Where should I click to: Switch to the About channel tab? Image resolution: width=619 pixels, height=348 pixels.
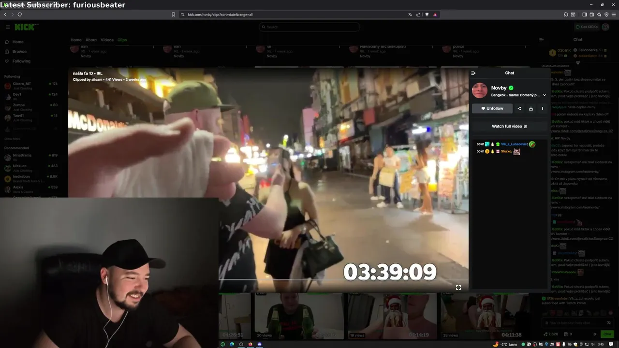coord(91,40)
